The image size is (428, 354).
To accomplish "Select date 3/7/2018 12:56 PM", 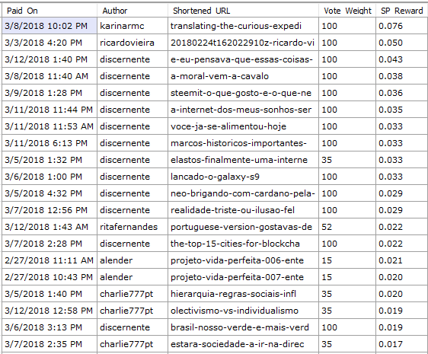I will coord(50,210).
